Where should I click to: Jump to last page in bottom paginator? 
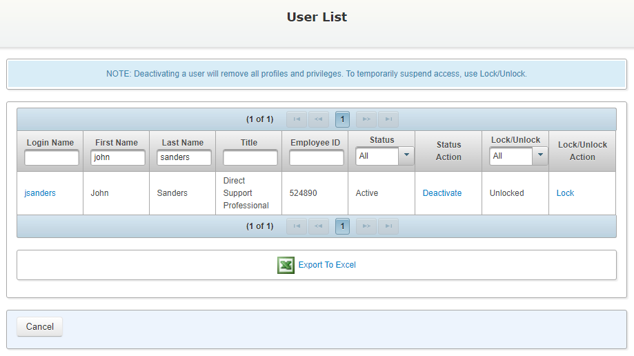pos(388,226)
